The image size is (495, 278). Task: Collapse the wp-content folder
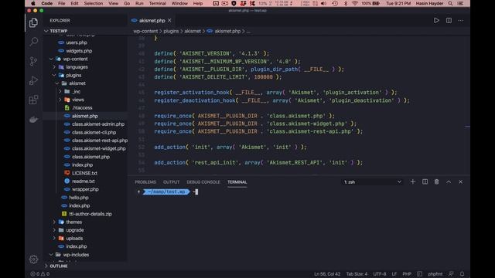pos(51,59)
